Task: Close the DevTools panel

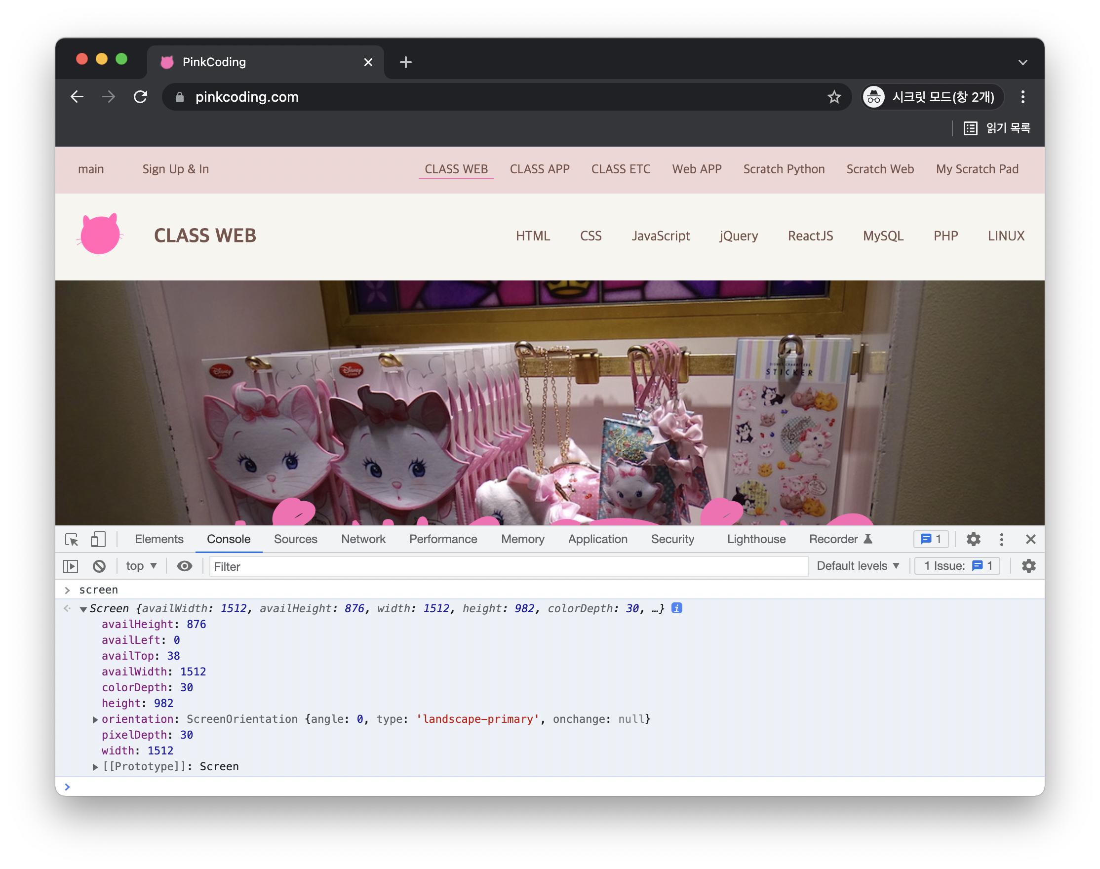Action: pos(1030,539)
